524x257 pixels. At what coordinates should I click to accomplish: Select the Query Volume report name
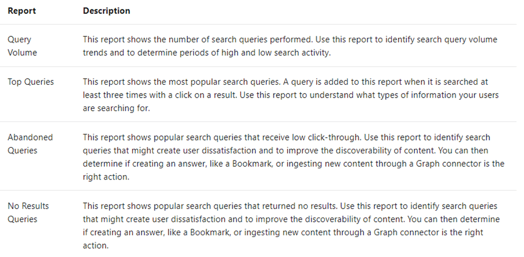tap(22, 46)
